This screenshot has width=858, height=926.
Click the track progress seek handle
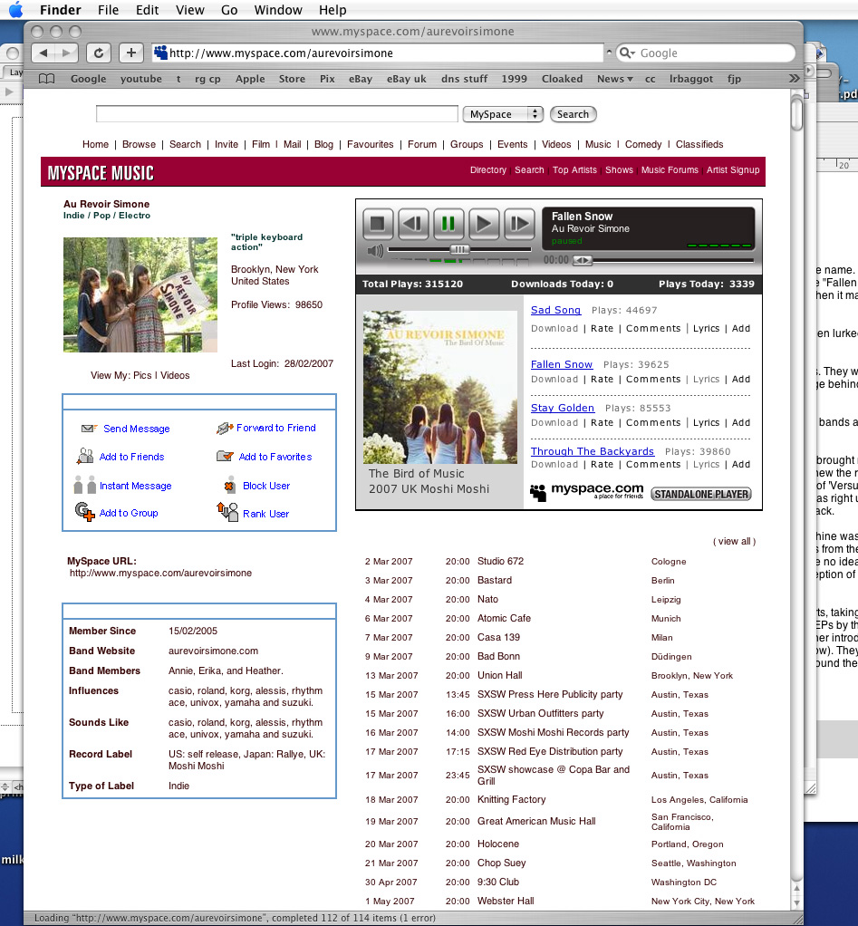[583, 260]
